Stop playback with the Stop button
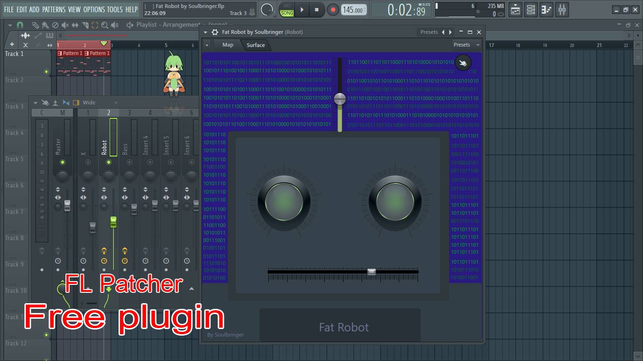Screen dimensions: 643x361 coord(317,9)
